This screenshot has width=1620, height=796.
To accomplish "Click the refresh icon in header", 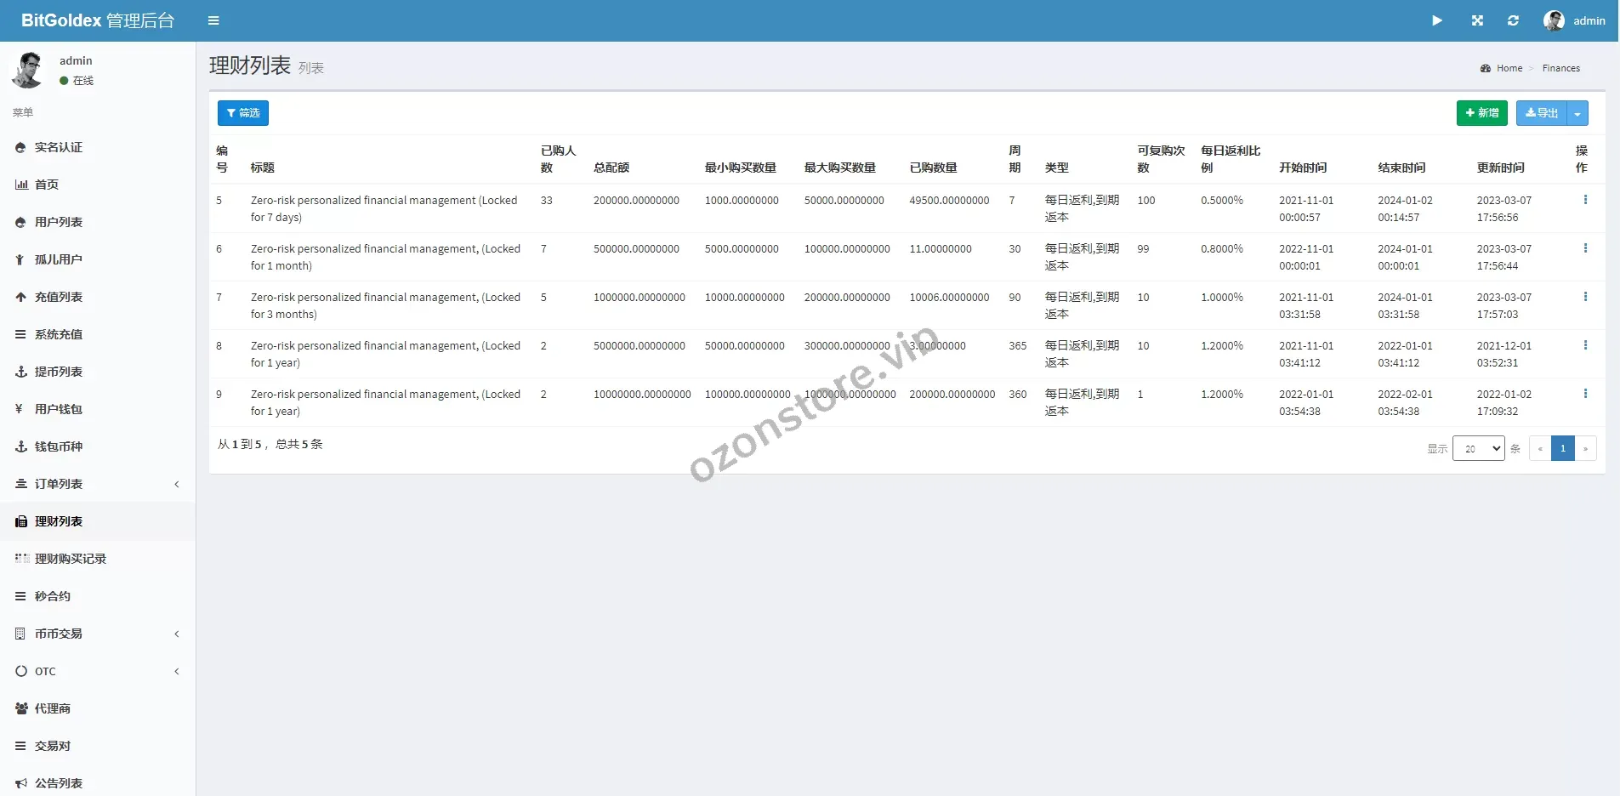I will click(x=1513, y=20).
